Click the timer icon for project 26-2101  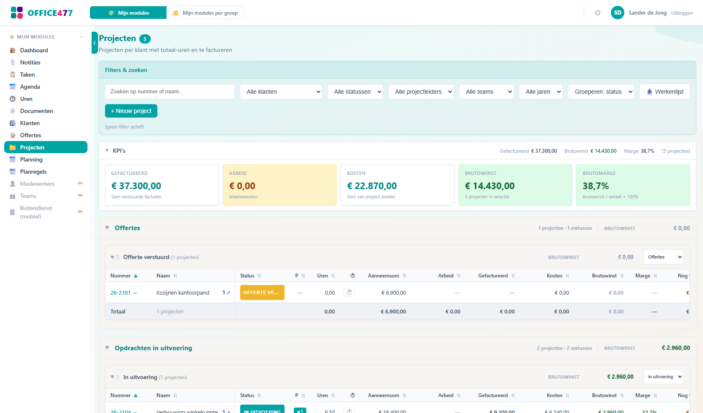click(349, 292)
